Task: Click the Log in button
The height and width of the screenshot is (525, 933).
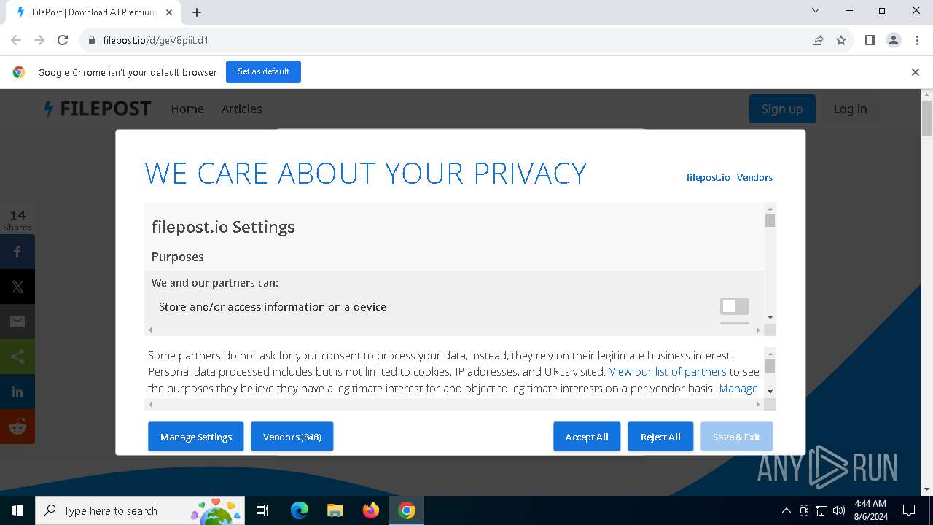Action: (851, 109)
